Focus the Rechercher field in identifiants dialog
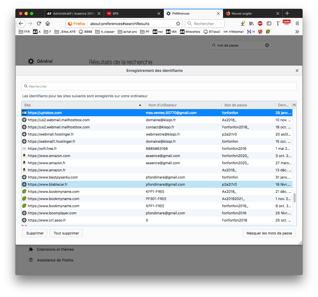This screenshot has height=297, width=318. [x=159, y=86]
